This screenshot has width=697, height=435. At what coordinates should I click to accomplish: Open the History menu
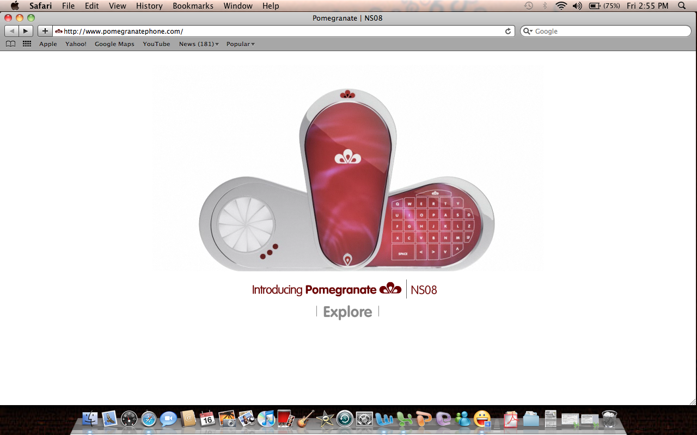pos(149,5)
